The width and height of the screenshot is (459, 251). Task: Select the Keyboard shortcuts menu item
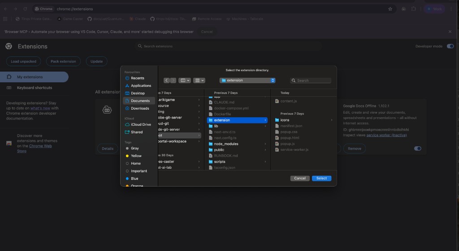pos(35,88)
